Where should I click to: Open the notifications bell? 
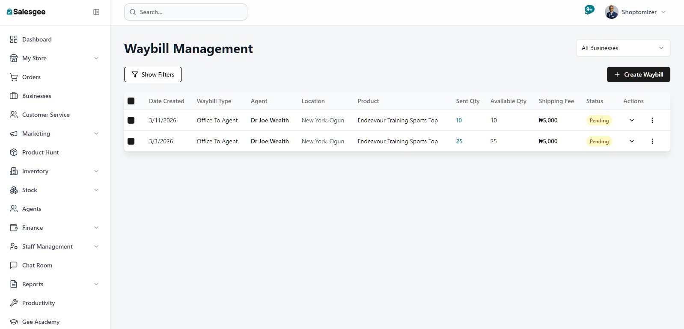tap(589, 12)
